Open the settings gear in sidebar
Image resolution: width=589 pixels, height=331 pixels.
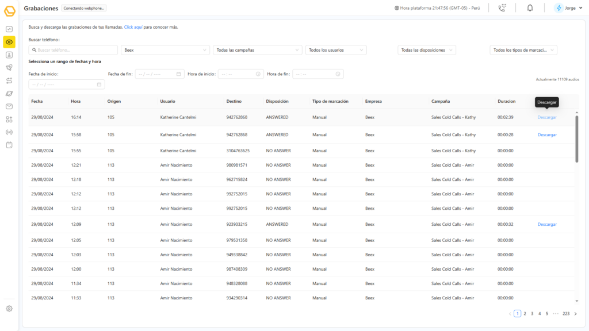9,309
